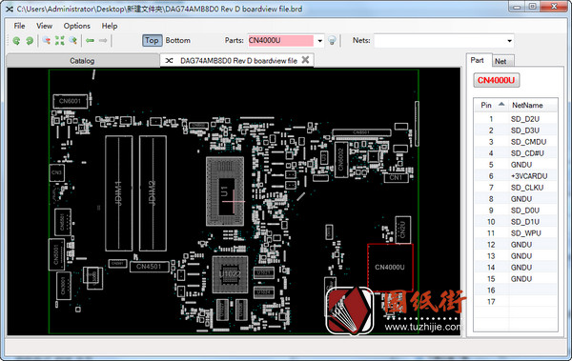Select pin 5 GNDU row
Screen dimensions: 572x361
[516, 165]
